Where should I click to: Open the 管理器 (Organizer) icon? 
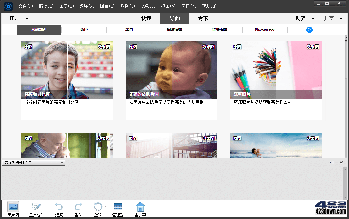coord(118,207)
